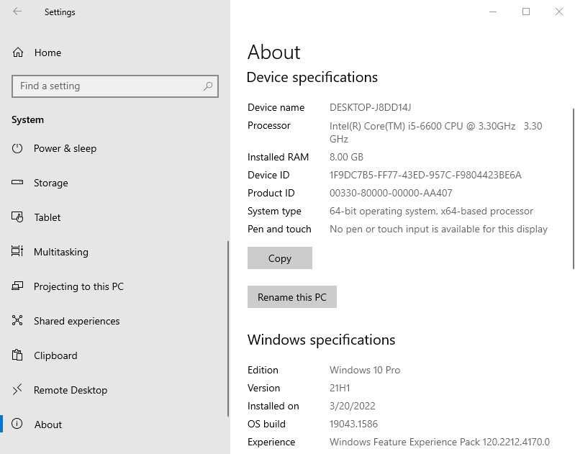575x454 pixels.
Task: Click the Home icon in sidebar
Action: [18, 53]
